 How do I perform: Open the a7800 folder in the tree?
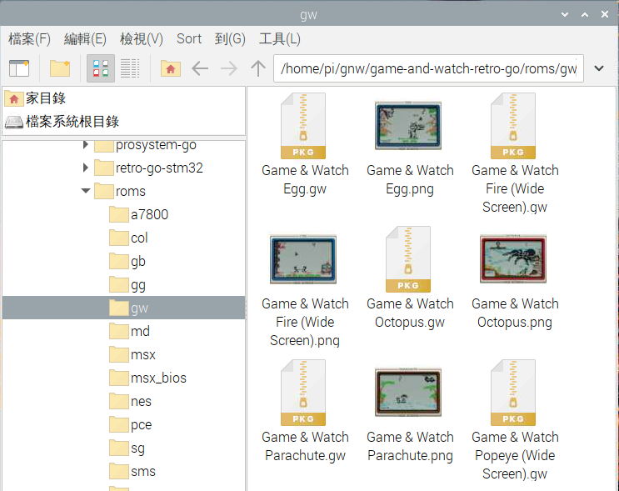(x=150, y=214)
